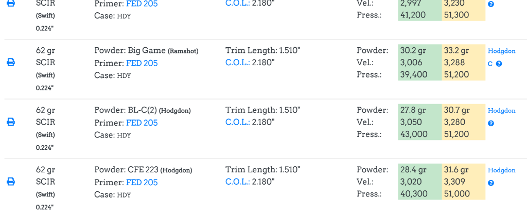Click the Hodgdon source link for BL-C(2) load

501,110
